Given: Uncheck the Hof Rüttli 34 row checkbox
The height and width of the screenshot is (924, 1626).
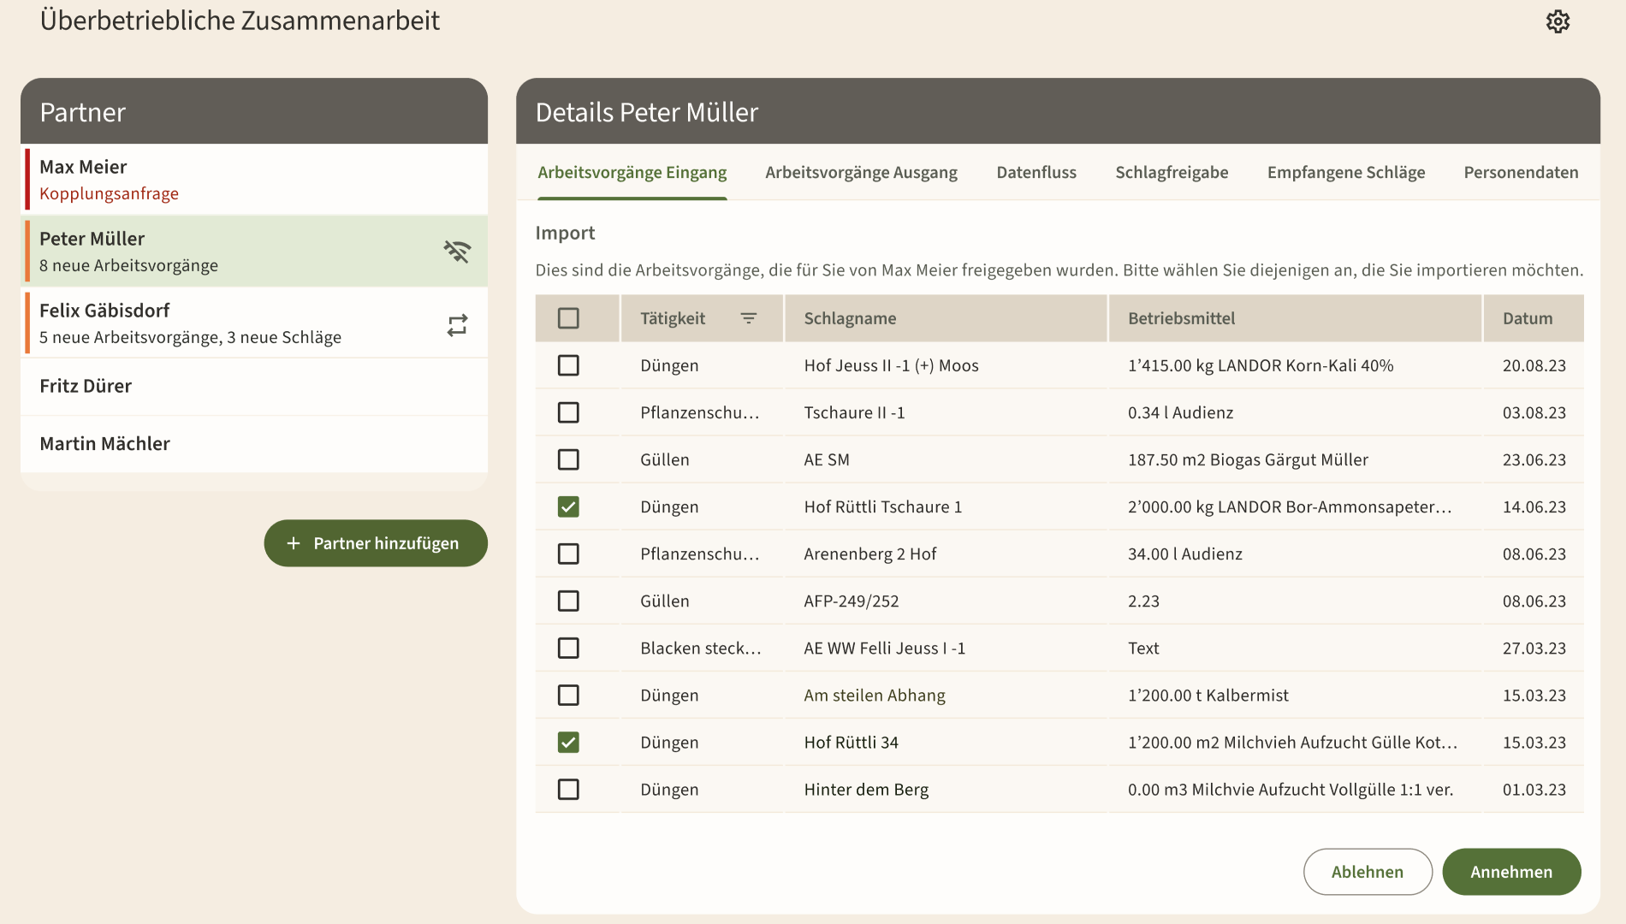Looking at the screenshot, I should [x=568, y=742].
